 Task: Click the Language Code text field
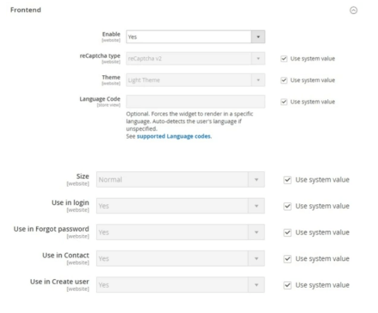[195, 102]
